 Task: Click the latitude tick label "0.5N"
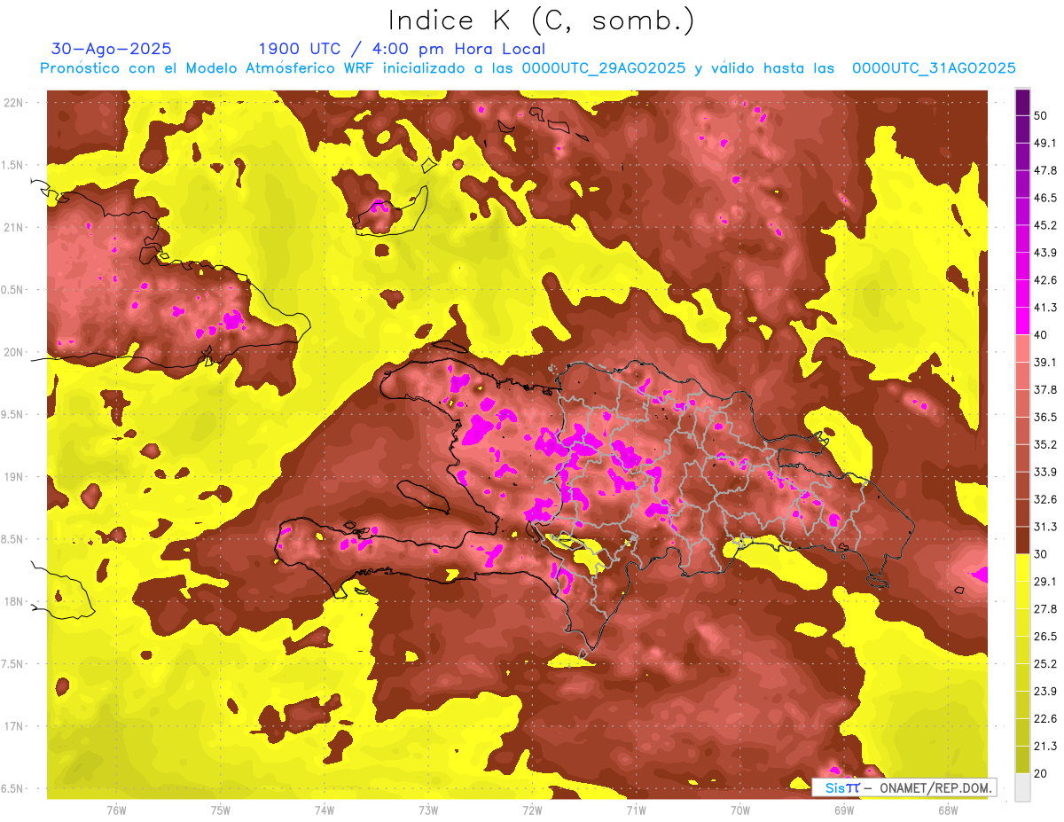point(13,290)
